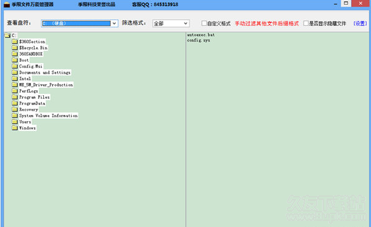Screen dimensions: 371x227
Task: Select the PerfLogs tree label
Action: (x=28, y=91)
